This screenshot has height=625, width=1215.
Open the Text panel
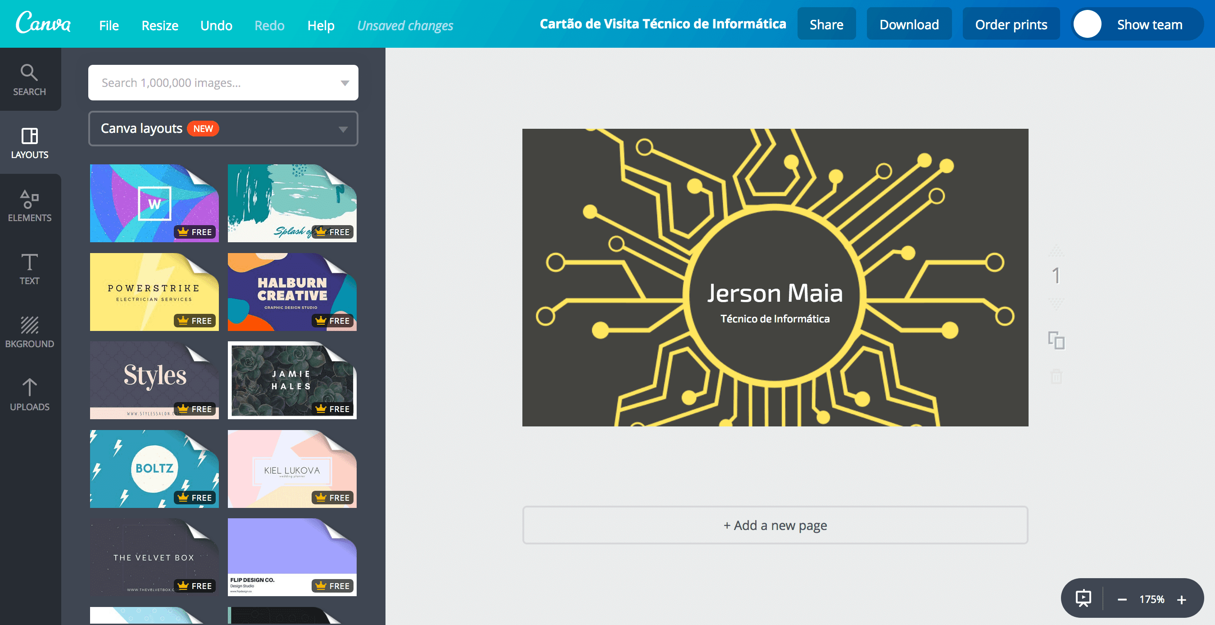tap(29, 269)
